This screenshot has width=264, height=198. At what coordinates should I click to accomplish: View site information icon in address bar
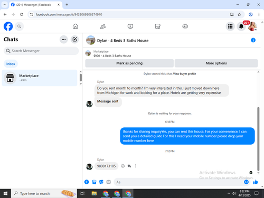click(31, 14)
